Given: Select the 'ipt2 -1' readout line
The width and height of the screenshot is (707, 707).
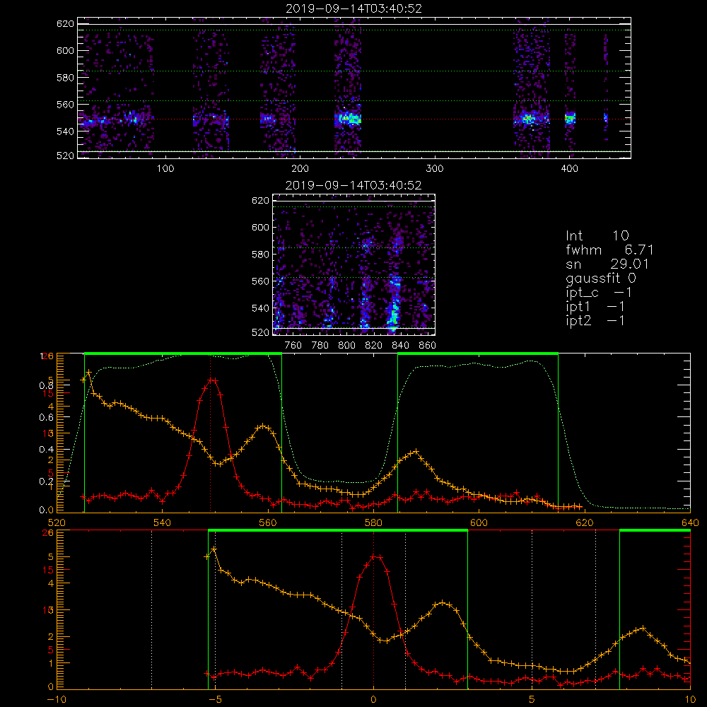Looking at the screenshot, I should point(595,321).
